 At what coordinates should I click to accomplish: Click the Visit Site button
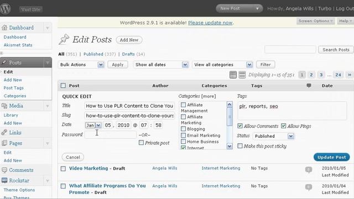[31, 9]
